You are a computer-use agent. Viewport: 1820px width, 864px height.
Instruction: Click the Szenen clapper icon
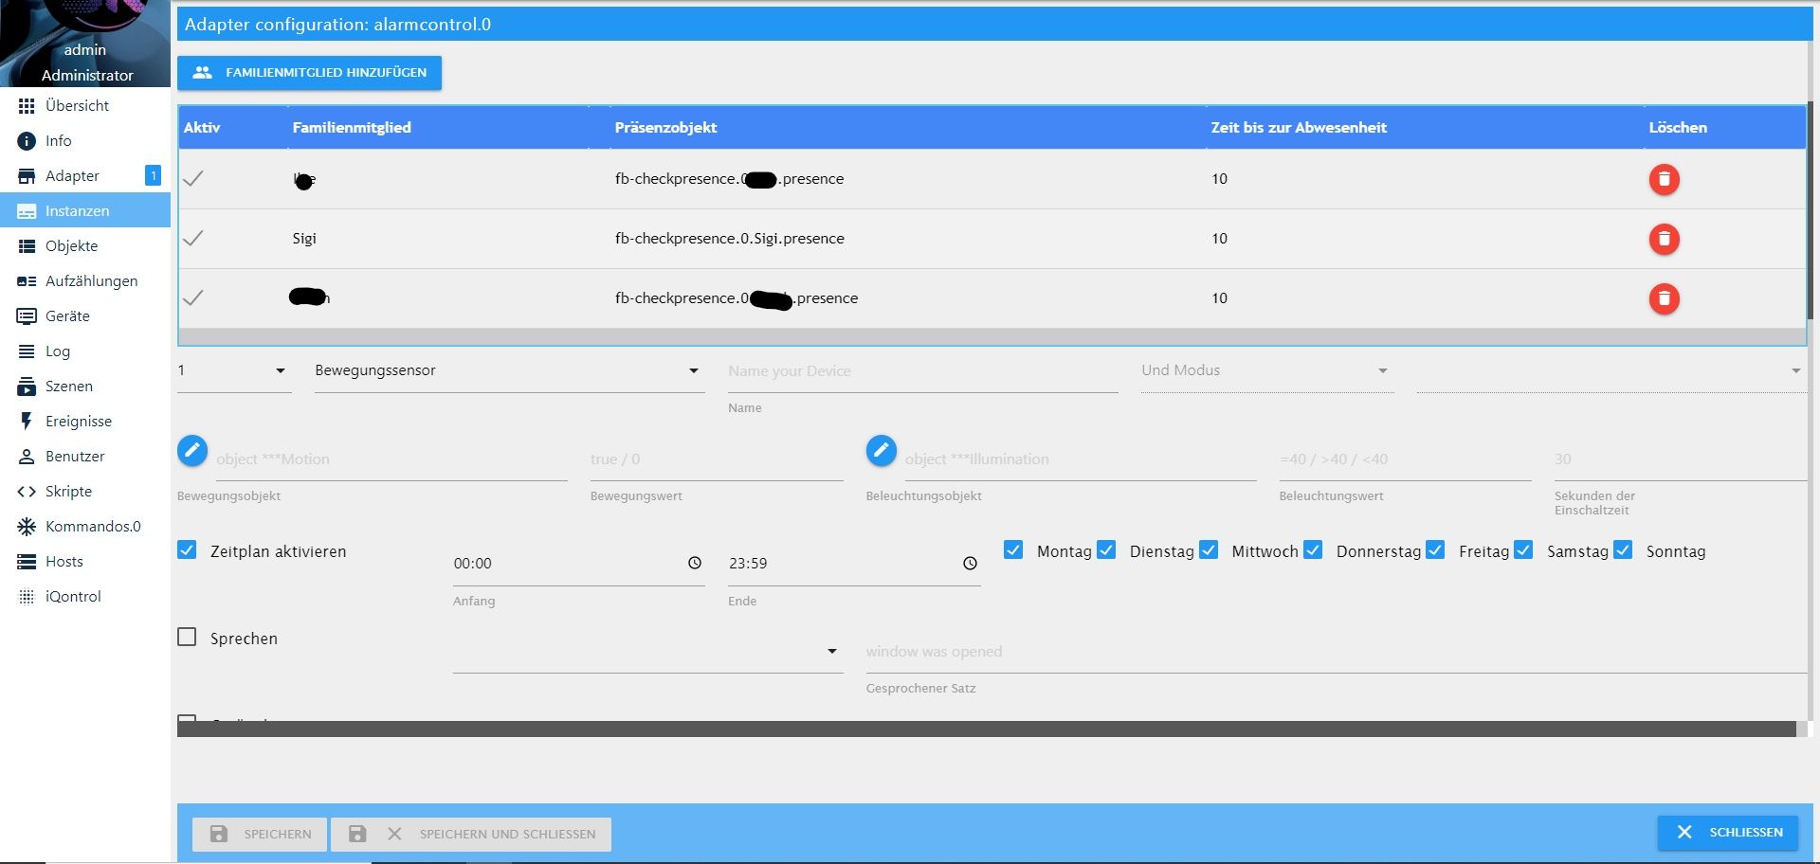[27, 387]
